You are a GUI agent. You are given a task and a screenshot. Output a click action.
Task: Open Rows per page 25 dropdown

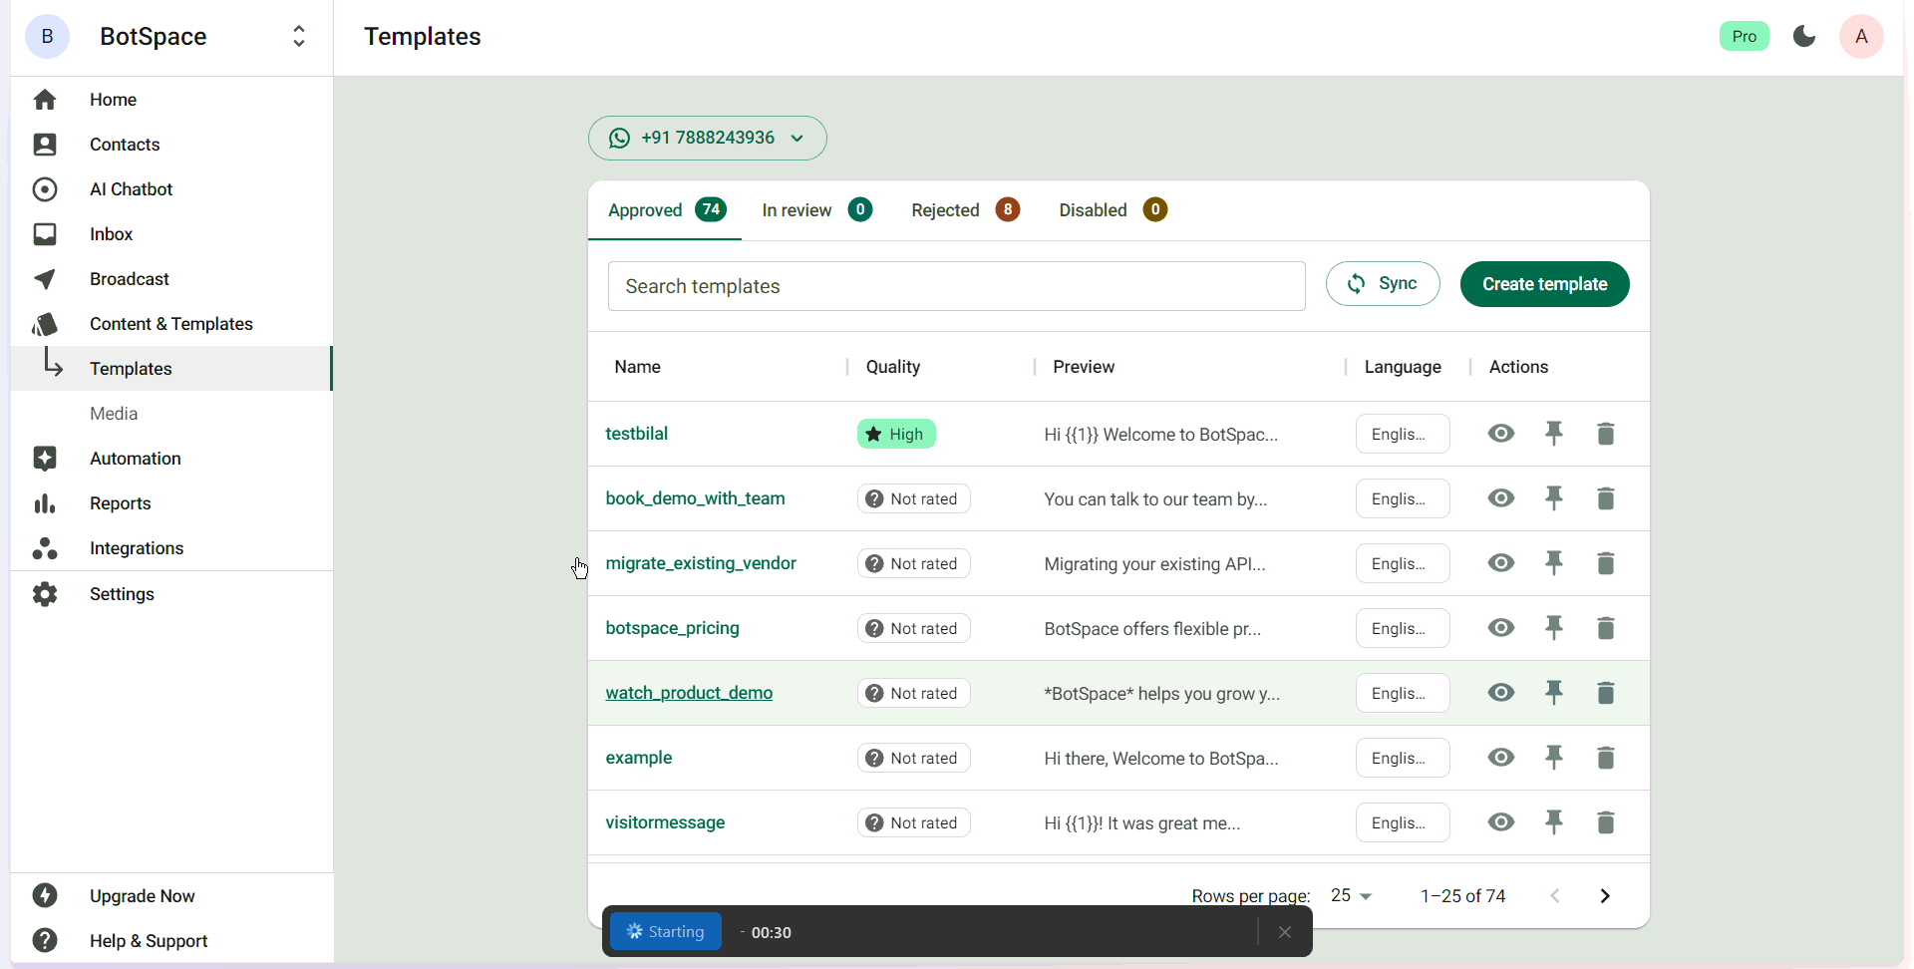pos(1352,896)
